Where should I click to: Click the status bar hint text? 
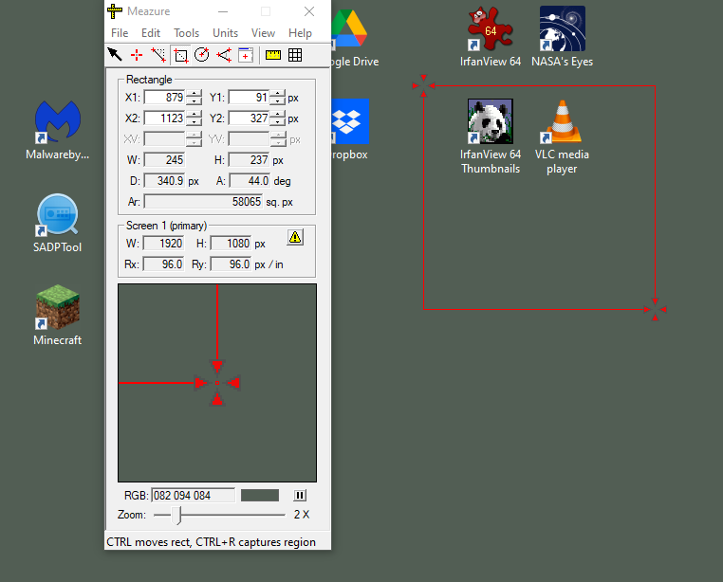pyautogui.click(x=212, y=542)
